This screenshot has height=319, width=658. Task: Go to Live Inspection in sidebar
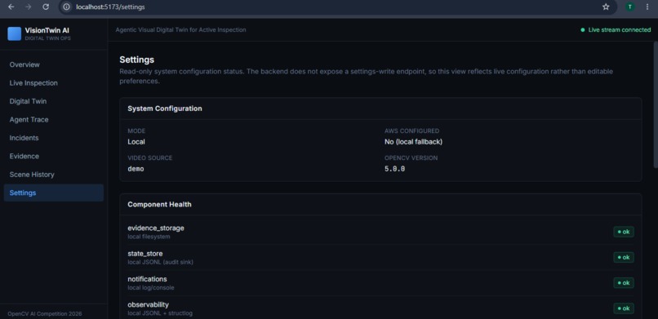pyautogui.click(x=54, y=83)
